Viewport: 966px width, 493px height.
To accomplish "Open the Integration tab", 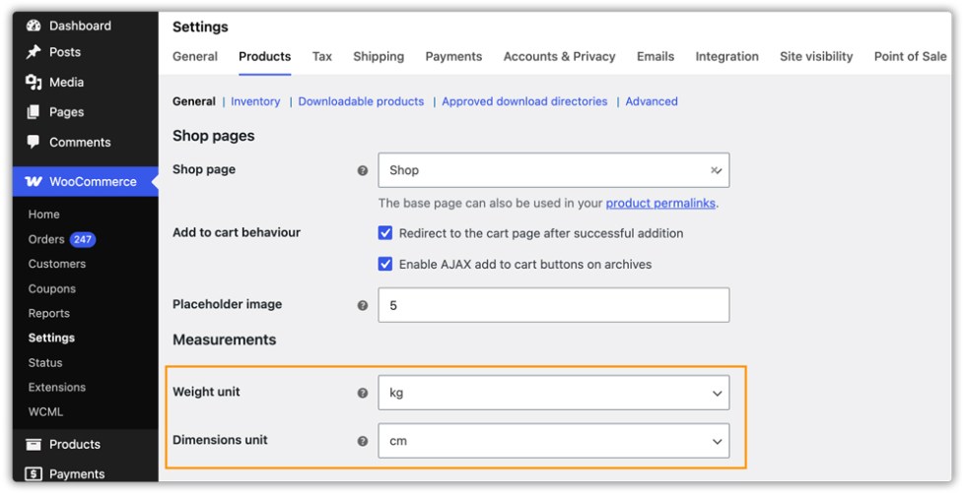I will click(x=726, y=56).
